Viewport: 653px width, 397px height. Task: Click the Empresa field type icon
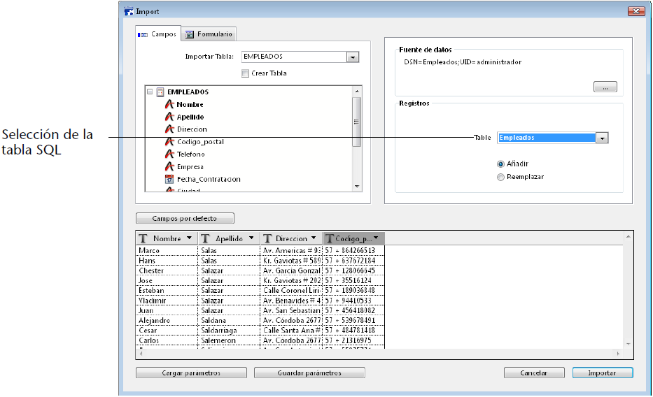point(169,167)
